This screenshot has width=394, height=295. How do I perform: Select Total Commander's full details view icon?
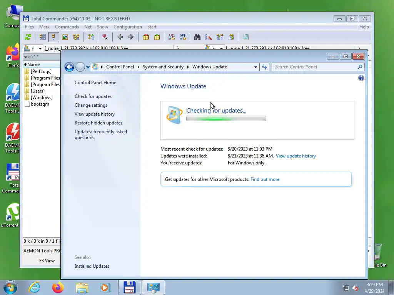coord(53,37)
